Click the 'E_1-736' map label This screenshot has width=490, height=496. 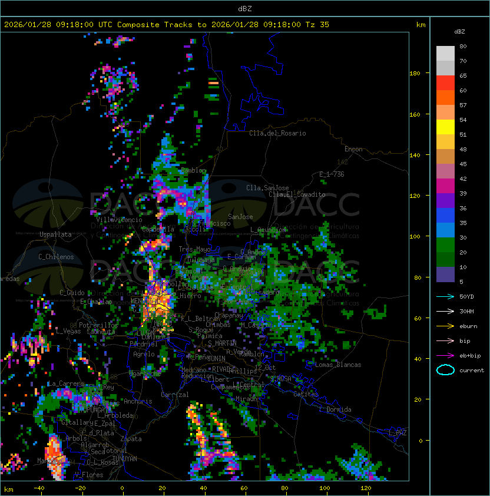point(332,174)
